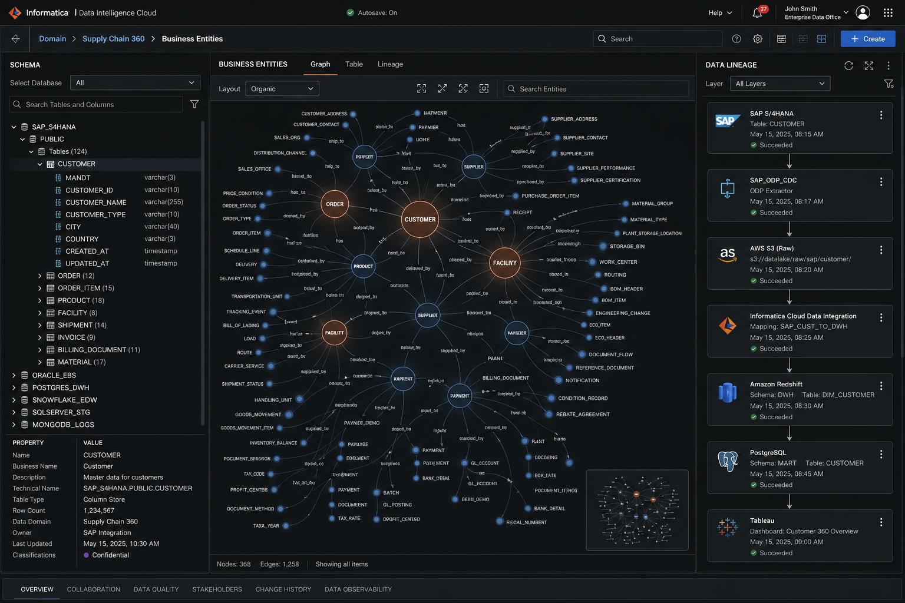The width and height of the screenshot is (905, 603).
Task: Open the Change History tab
Action: point(283,589)
